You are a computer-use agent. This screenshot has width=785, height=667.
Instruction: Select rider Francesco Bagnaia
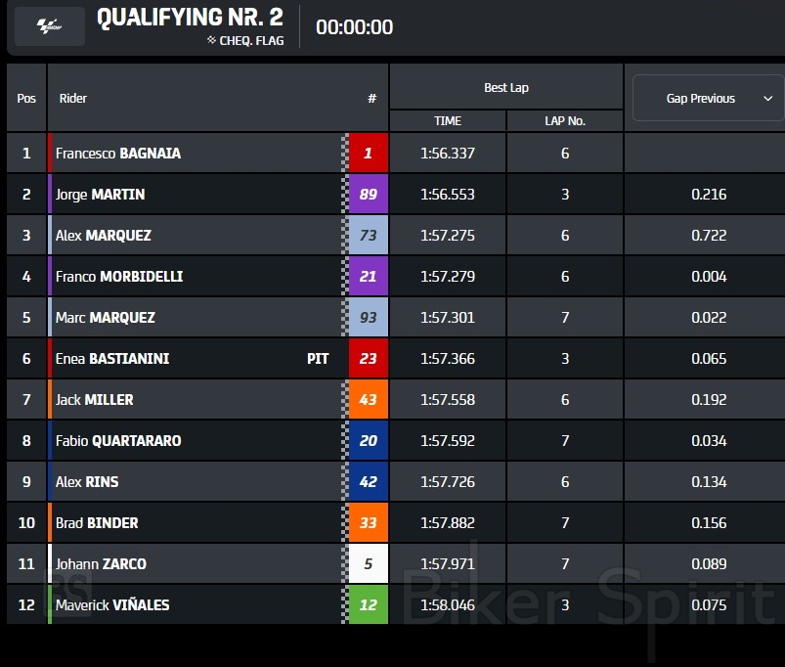point(118,154)
